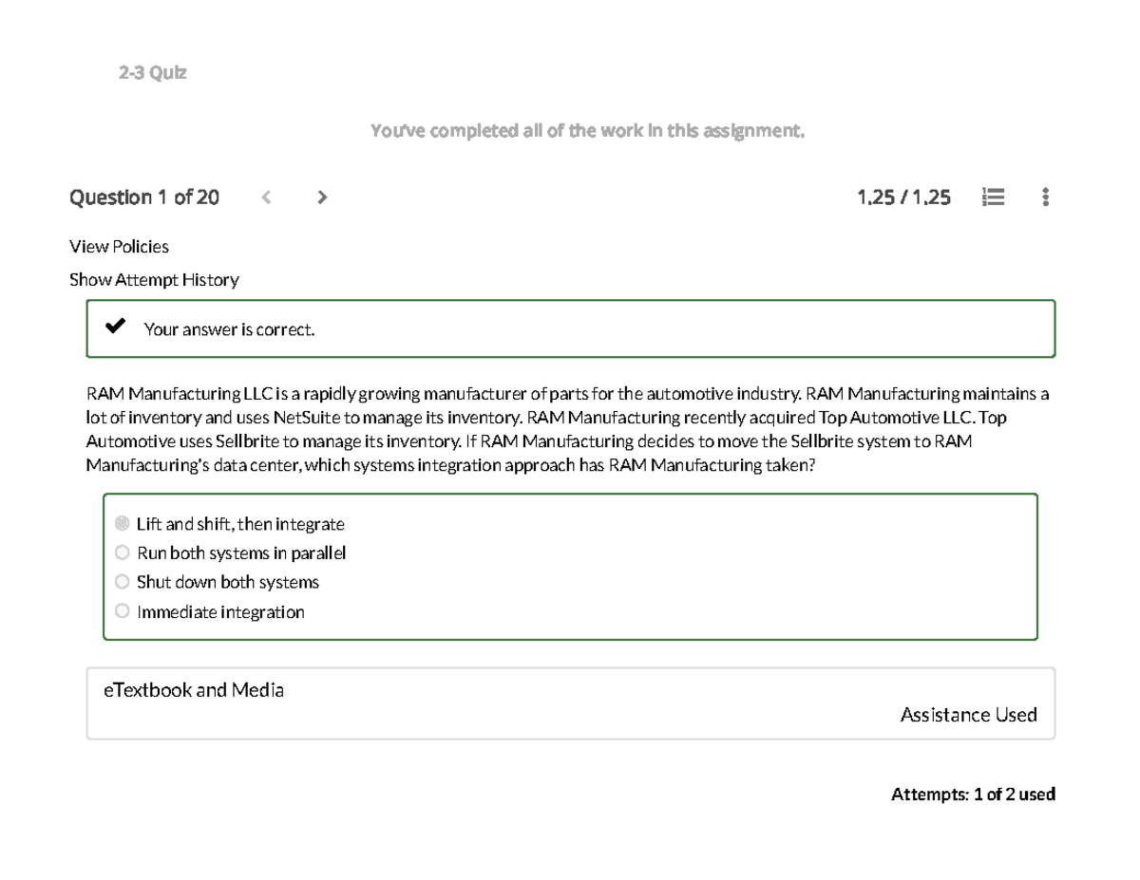The height and width of the screenshot is (880, 1140).
Task: Select 'Lift and shift, then integrate' option
Action: click(x=123, y=523)
